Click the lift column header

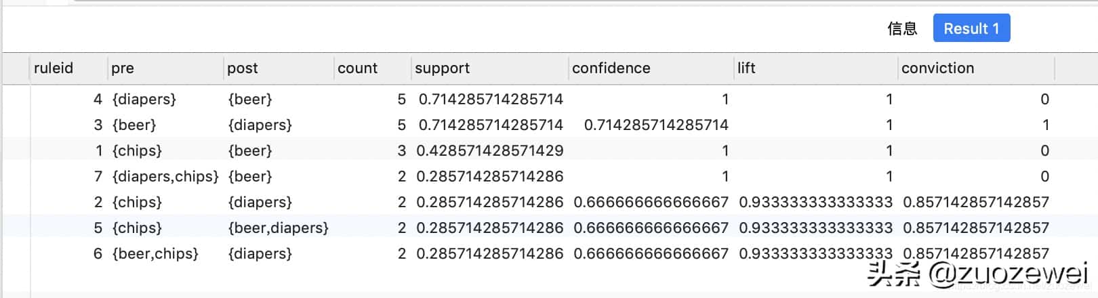[x=746, y=68]
